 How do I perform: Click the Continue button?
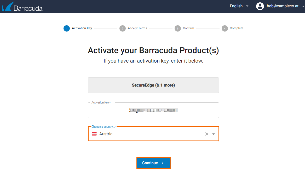154,163
